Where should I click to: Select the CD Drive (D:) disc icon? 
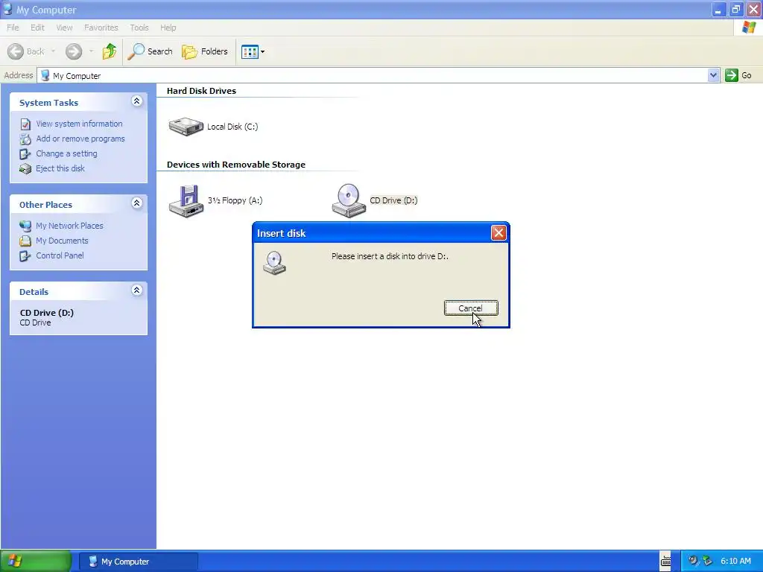[x=349, y=200]
